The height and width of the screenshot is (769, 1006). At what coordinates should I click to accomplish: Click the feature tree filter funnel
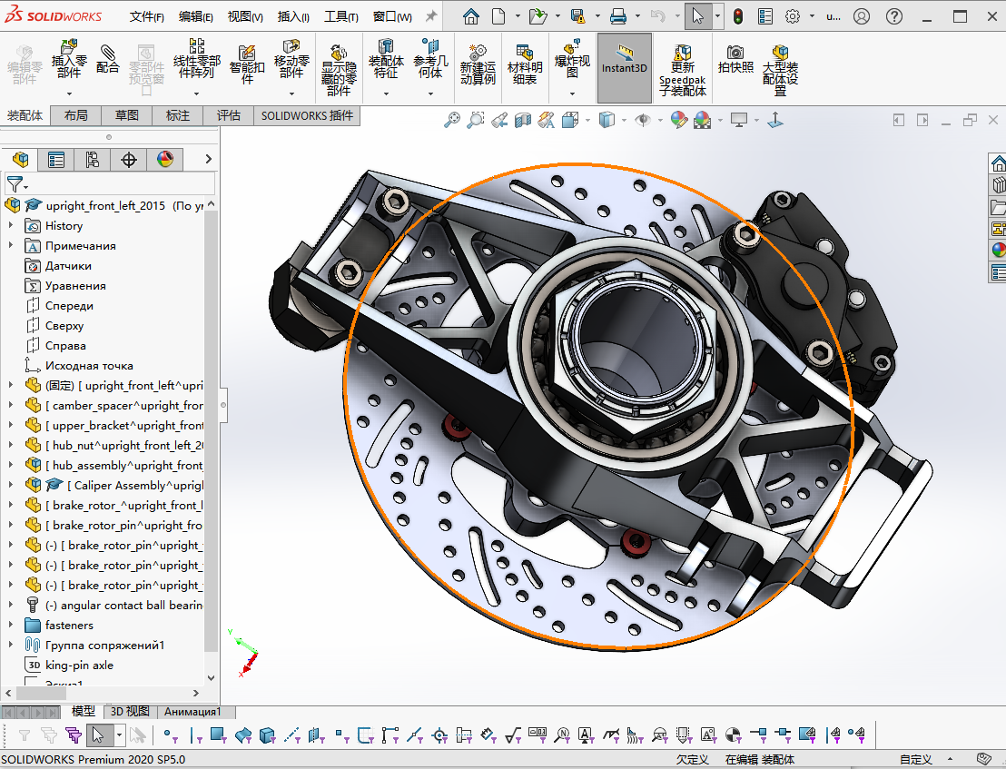(x=16, y=184)
